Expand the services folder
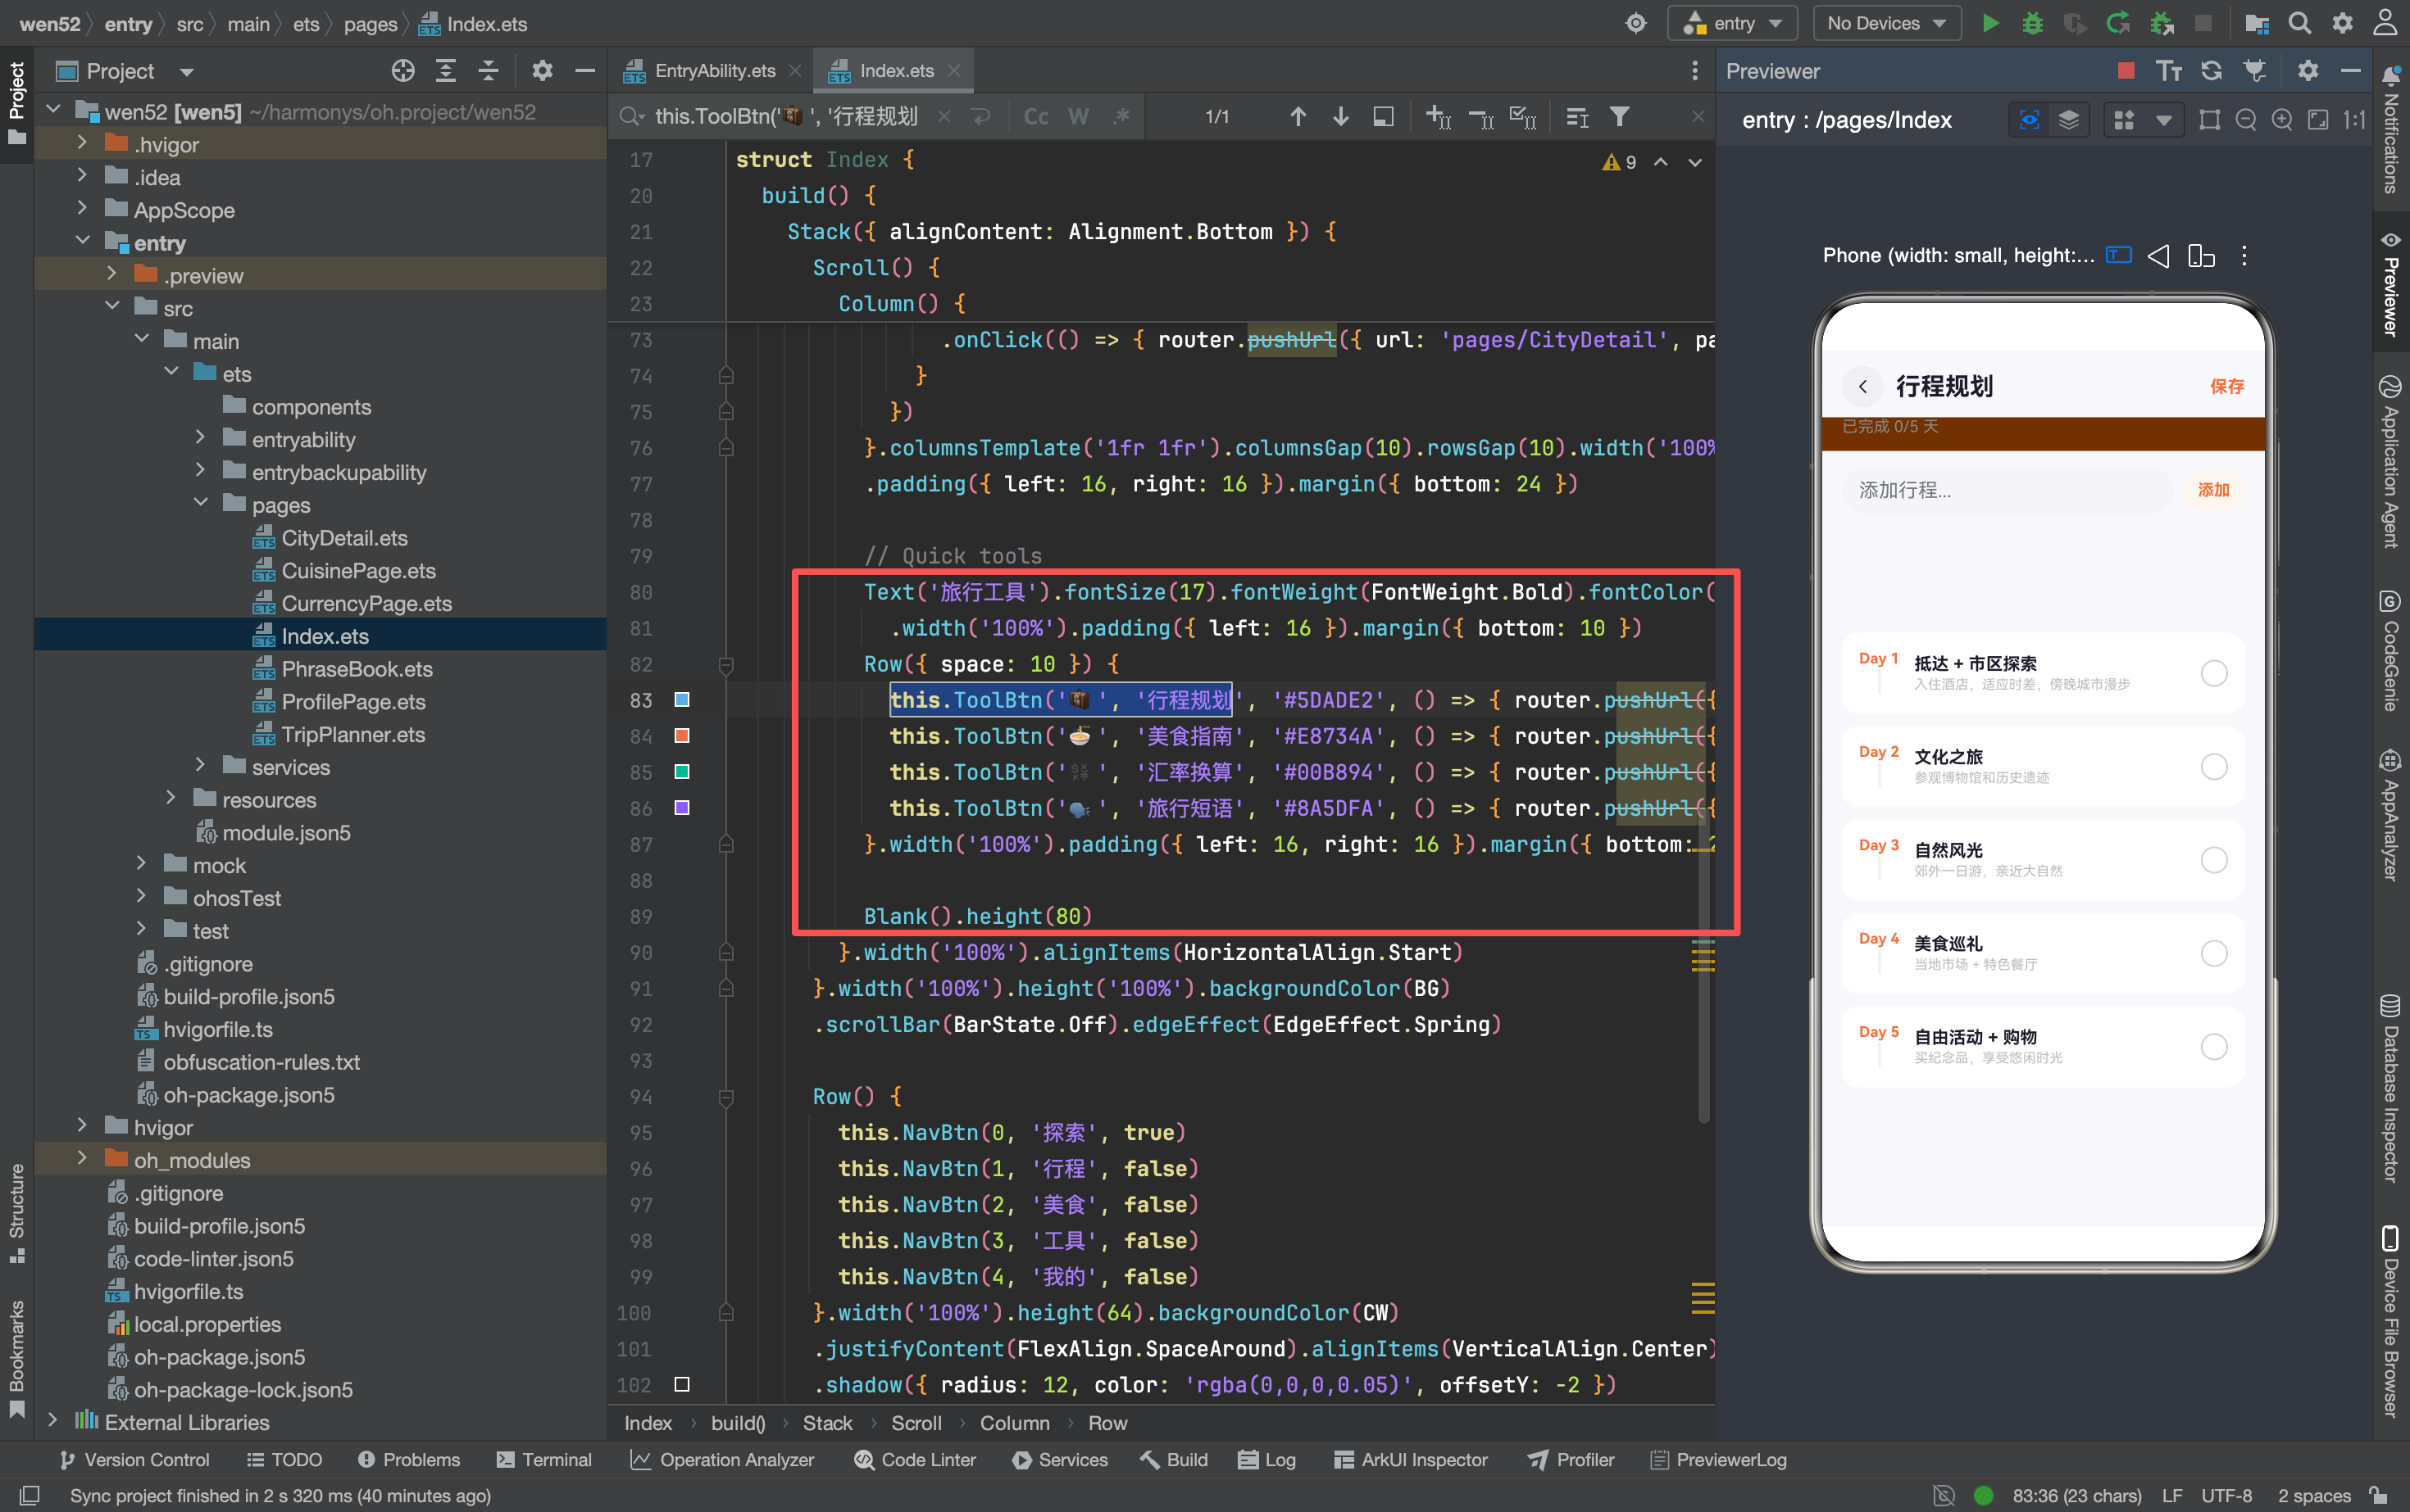 coord(200,766)
